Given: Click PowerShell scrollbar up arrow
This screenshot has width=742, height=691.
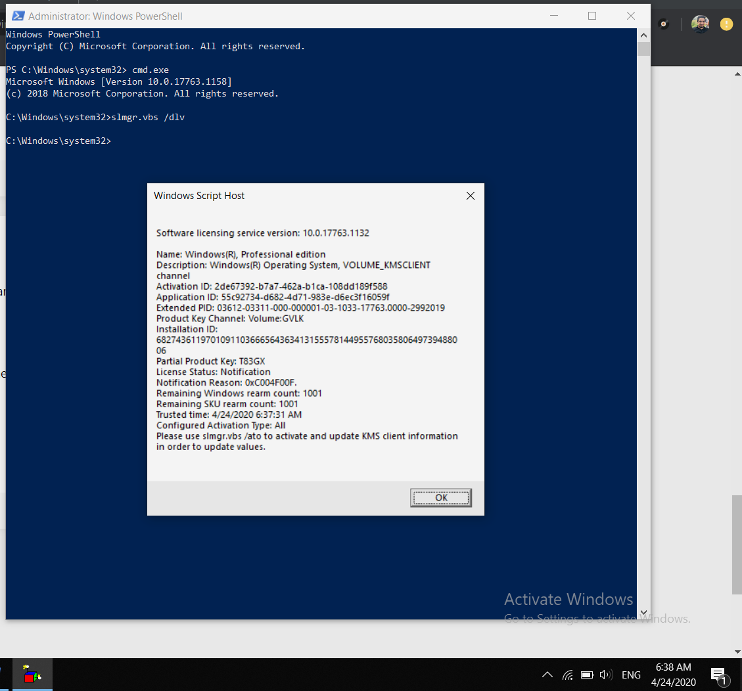Looking at the screenshot, I should coord(643,35).
